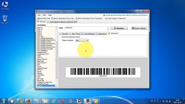Select the Recycle Bin desktop icon
The image size is (185, 104).
[5, 20]
